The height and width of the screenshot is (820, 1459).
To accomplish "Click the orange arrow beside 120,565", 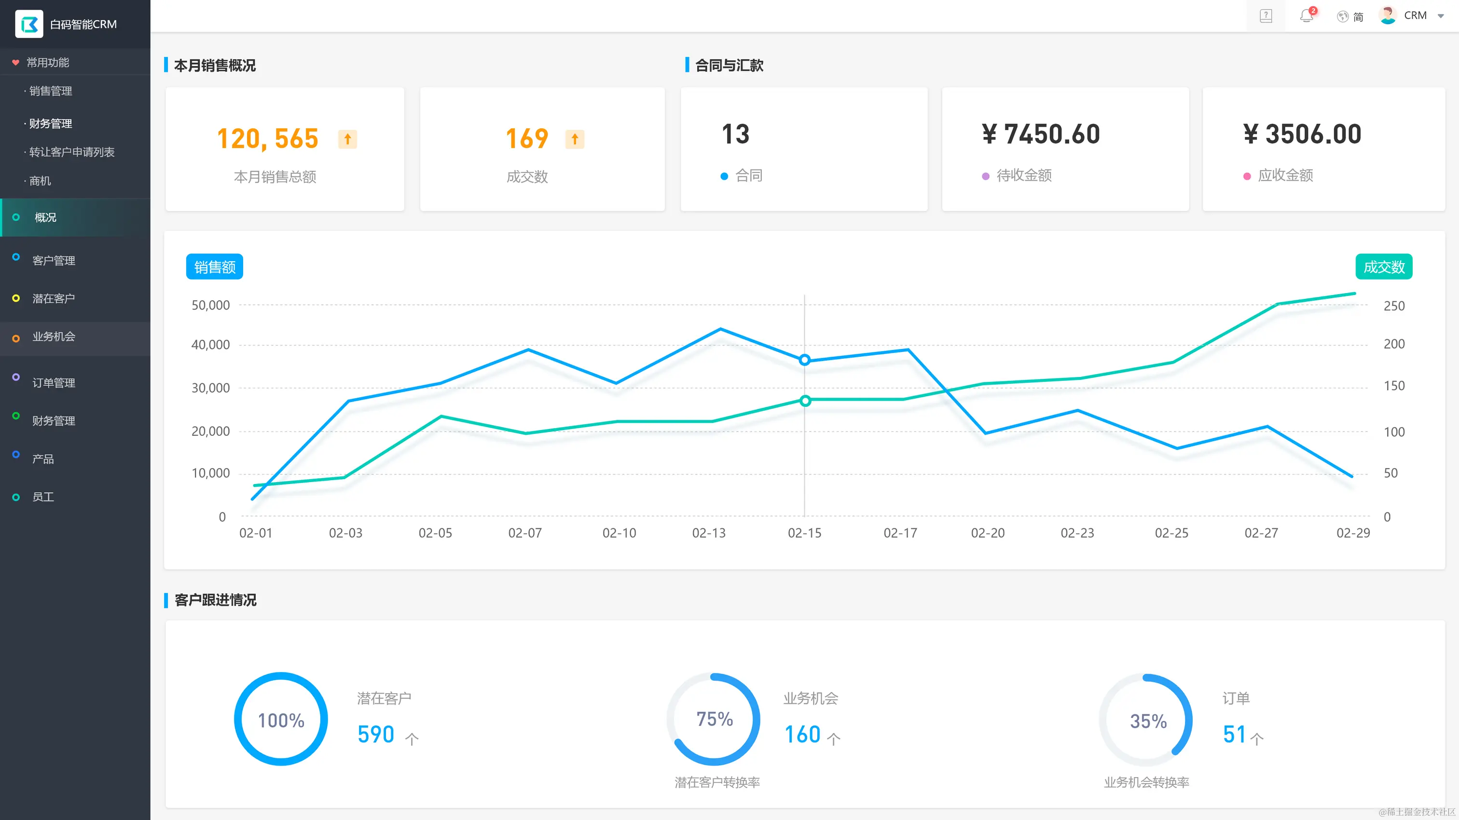I will pyautogui.click(x=348, y=139).
